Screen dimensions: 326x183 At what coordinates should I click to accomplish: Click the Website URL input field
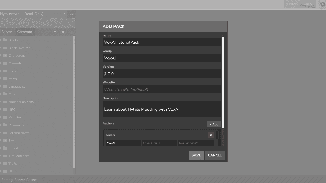[161, 90]
